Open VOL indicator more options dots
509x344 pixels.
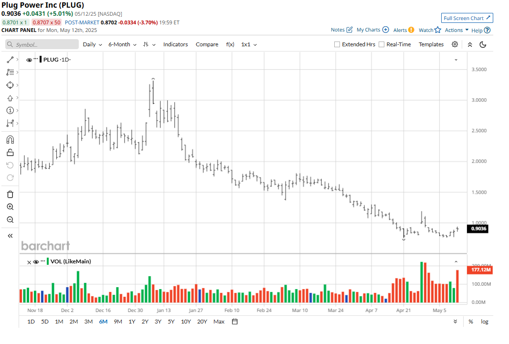[43, 261]
